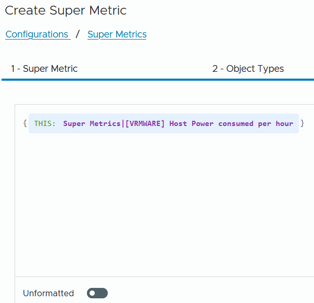
Task: Select the 1 - Super Metric step tab
Action: 44,69
